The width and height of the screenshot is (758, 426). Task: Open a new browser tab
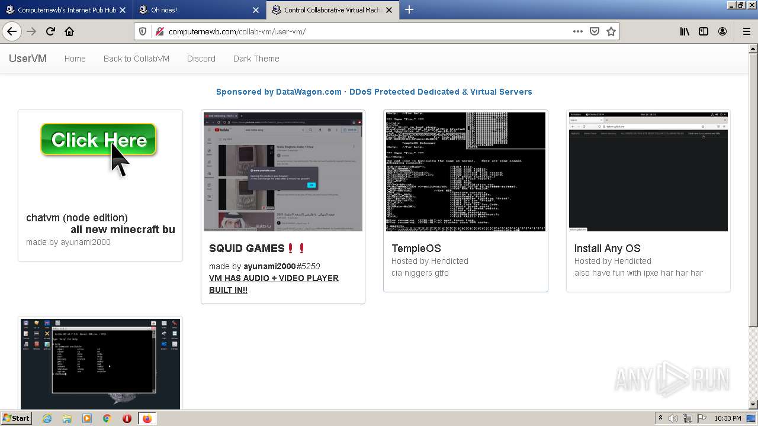[x=409, y=9]
